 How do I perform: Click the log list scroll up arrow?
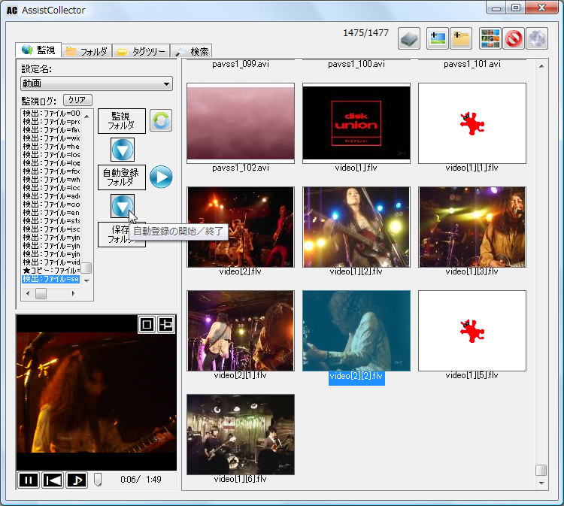(86, 117)
